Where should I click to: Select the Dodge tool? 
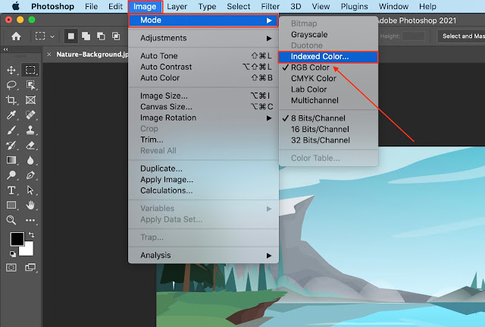(11, 175)
